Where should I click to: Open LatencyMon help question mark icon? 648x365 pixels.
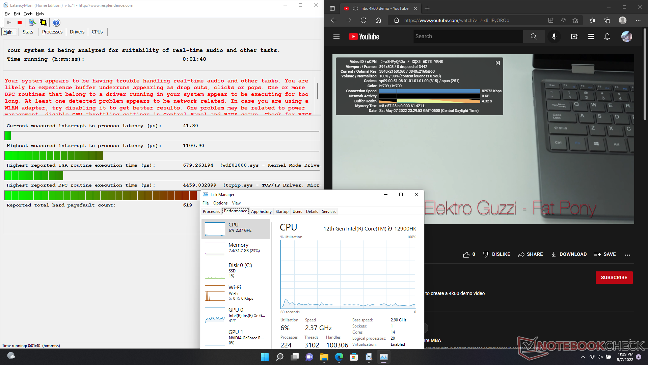[56, 23]
